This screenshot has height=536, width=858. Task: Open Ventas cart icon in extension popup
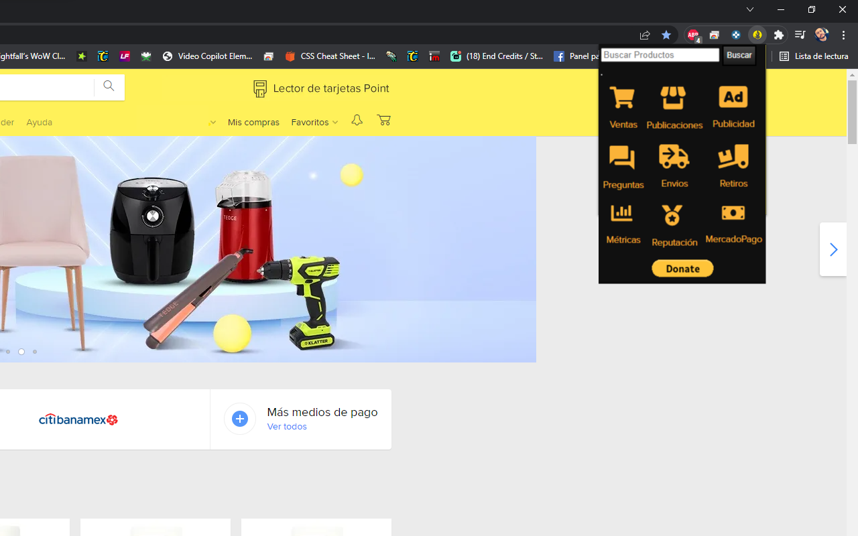click(x=622, y=98)
